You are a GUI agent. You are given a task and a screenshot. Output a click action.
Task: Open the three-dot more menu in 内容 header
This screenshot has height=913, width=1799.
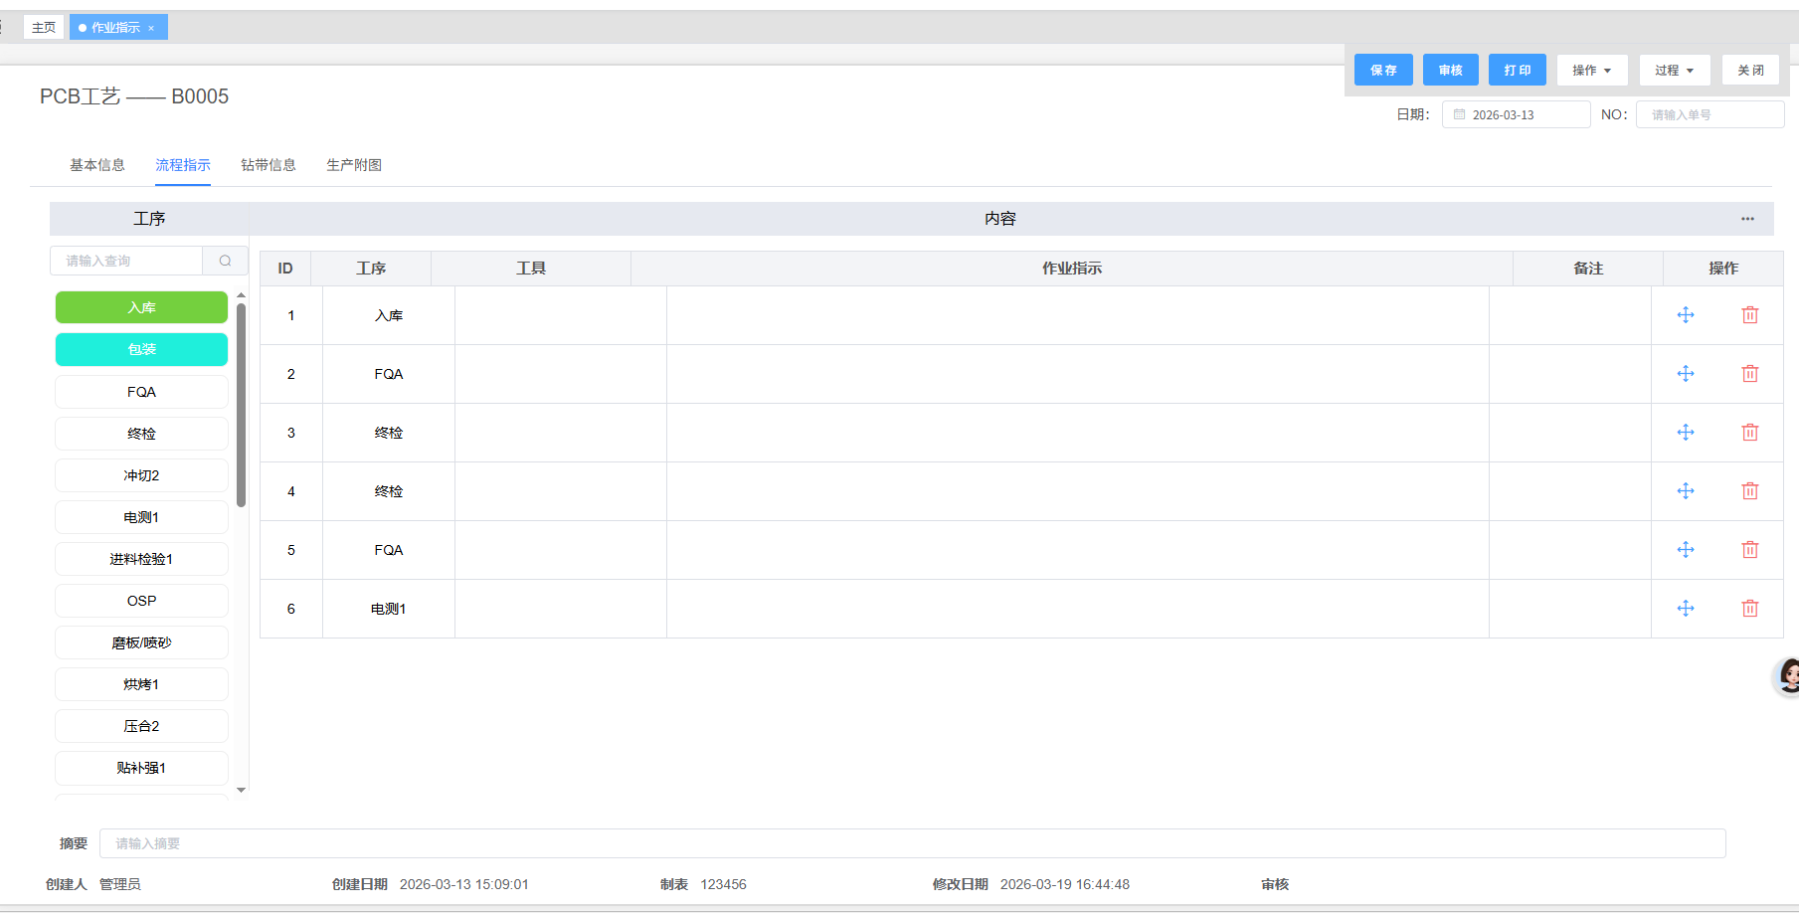point(1747,219)
